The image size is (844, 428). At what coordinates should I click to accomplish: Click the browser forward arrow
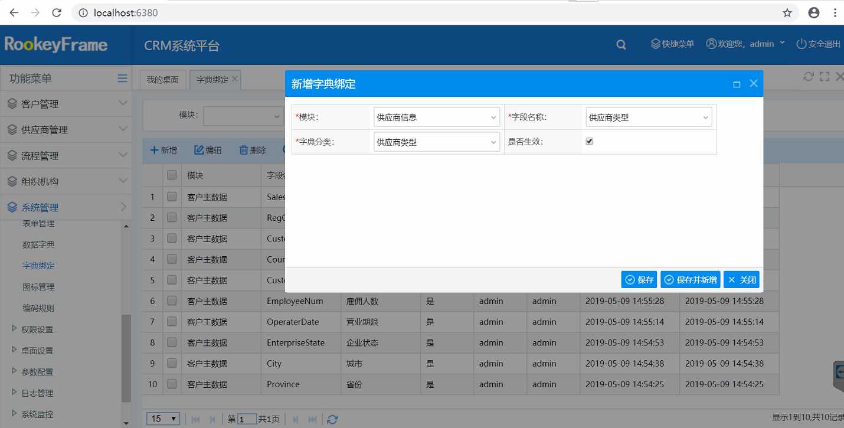[x=35, y=12]
